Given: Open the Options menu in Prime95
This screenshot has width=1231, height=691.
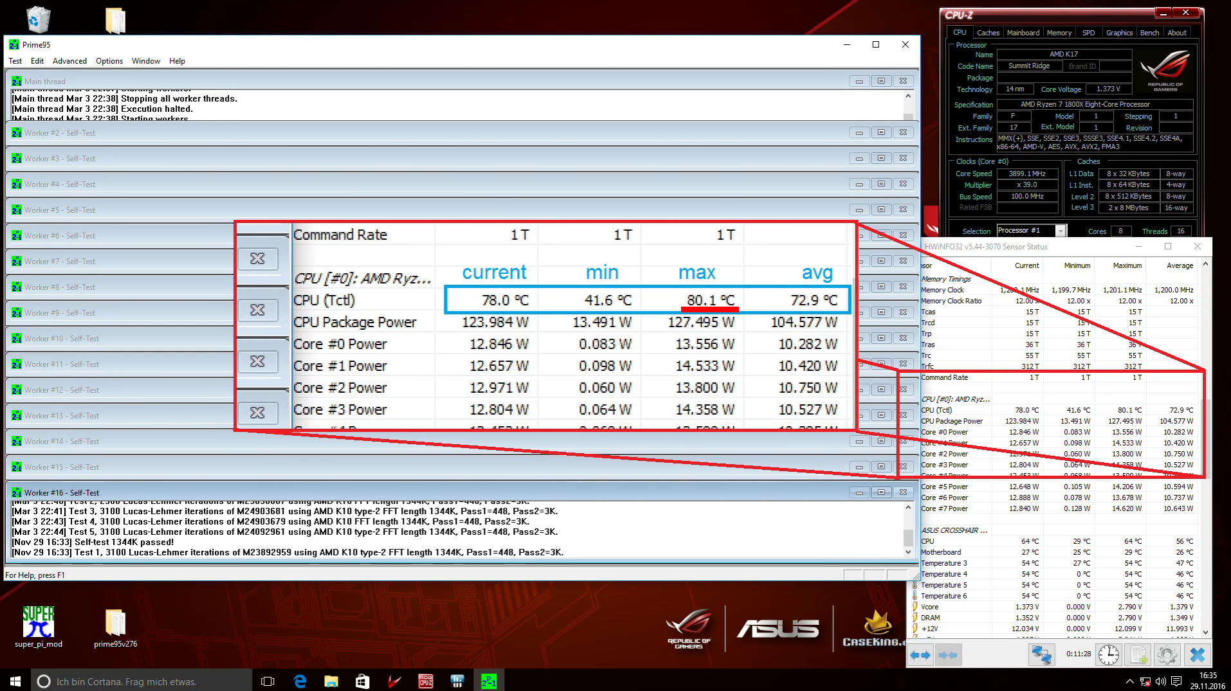Looking at the screenshot, I should (109, 61).
